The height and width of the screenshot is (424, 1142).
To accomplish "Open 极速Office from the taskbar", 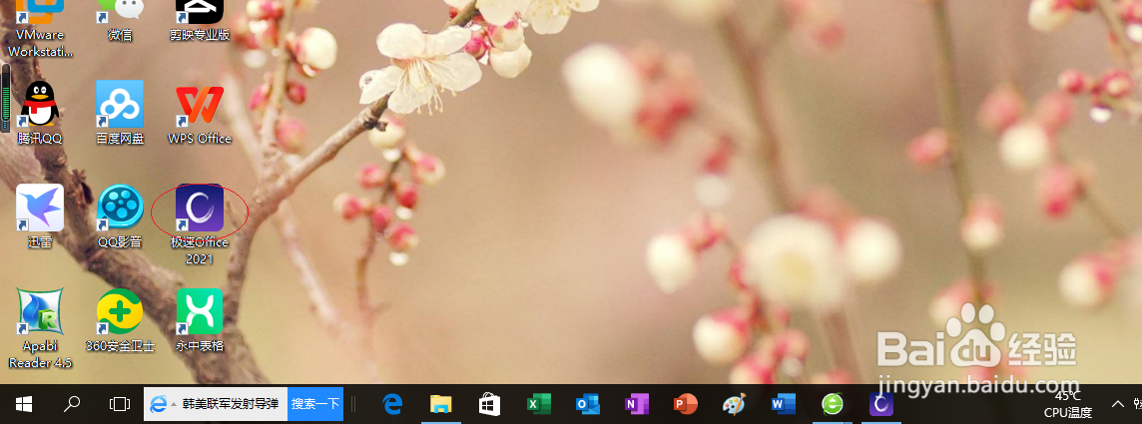I will 881,404.
